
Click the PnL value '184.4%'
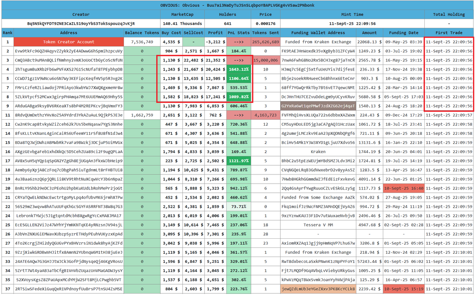point(239,51)
